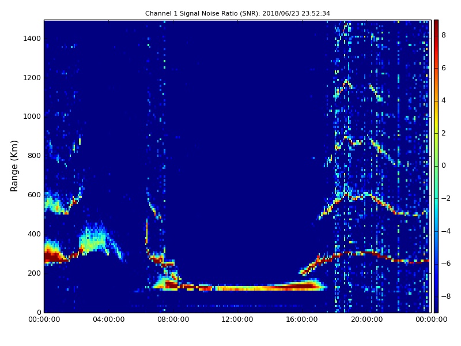Click the green diffuse echo near 03:00 at 400 km
This screenshot has width=461, height=346.
[93, 238]
